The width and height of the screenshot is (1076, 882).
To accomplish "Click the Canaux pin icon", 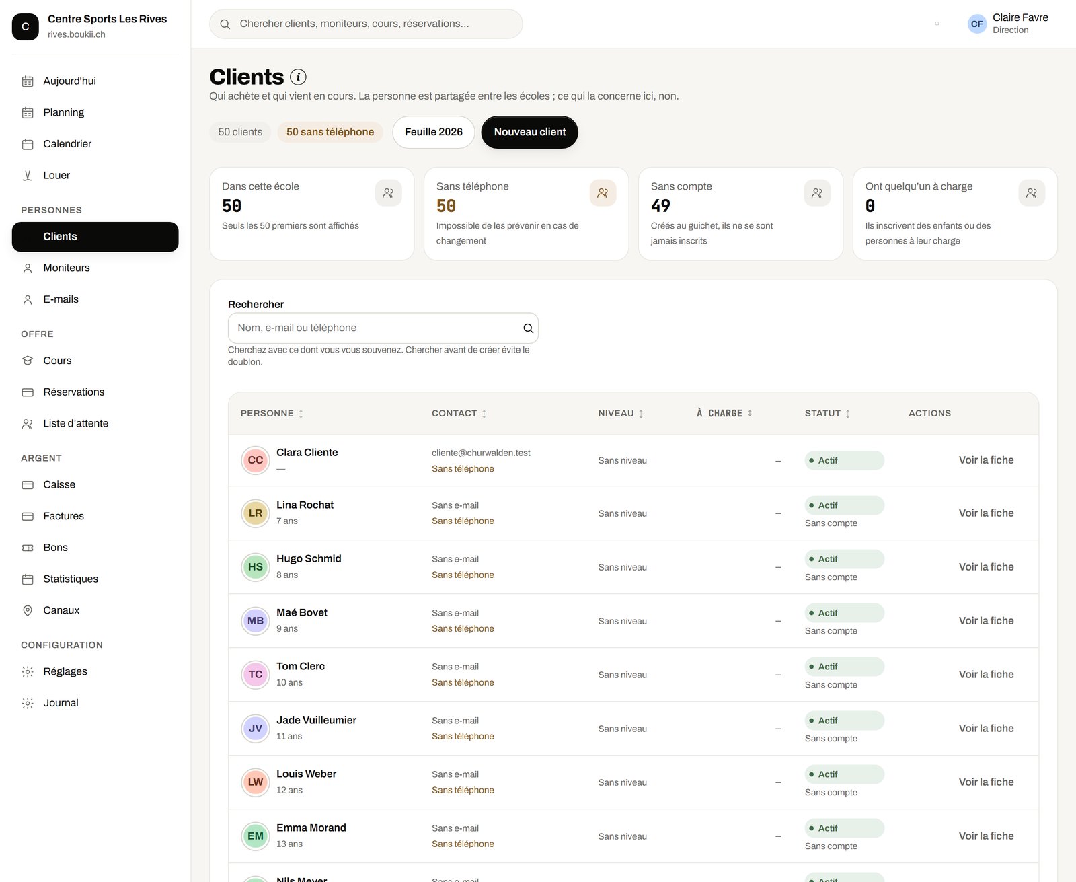I will (28, 611).
